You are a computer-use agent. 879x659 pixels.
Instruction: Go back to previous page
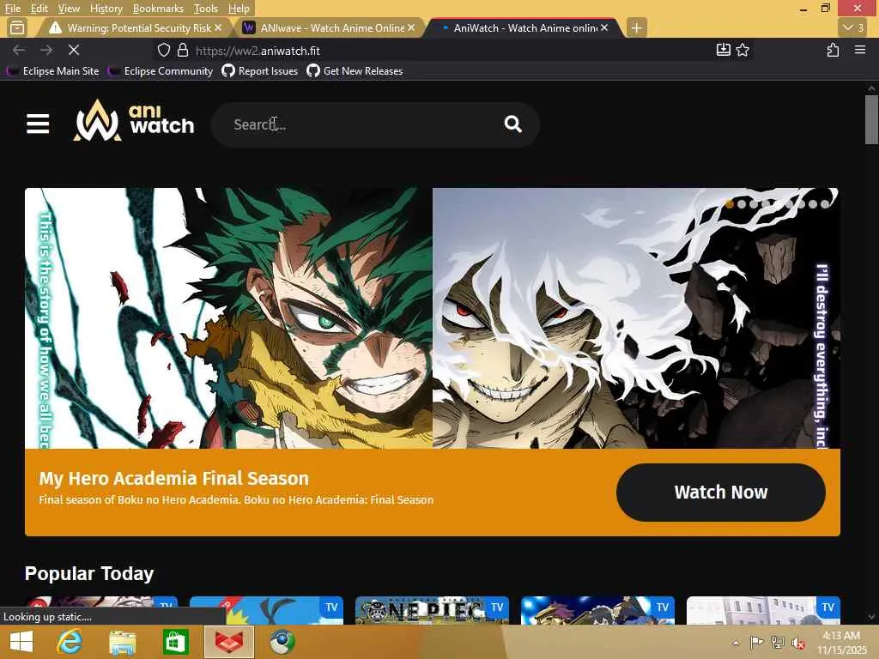point(19,51)
